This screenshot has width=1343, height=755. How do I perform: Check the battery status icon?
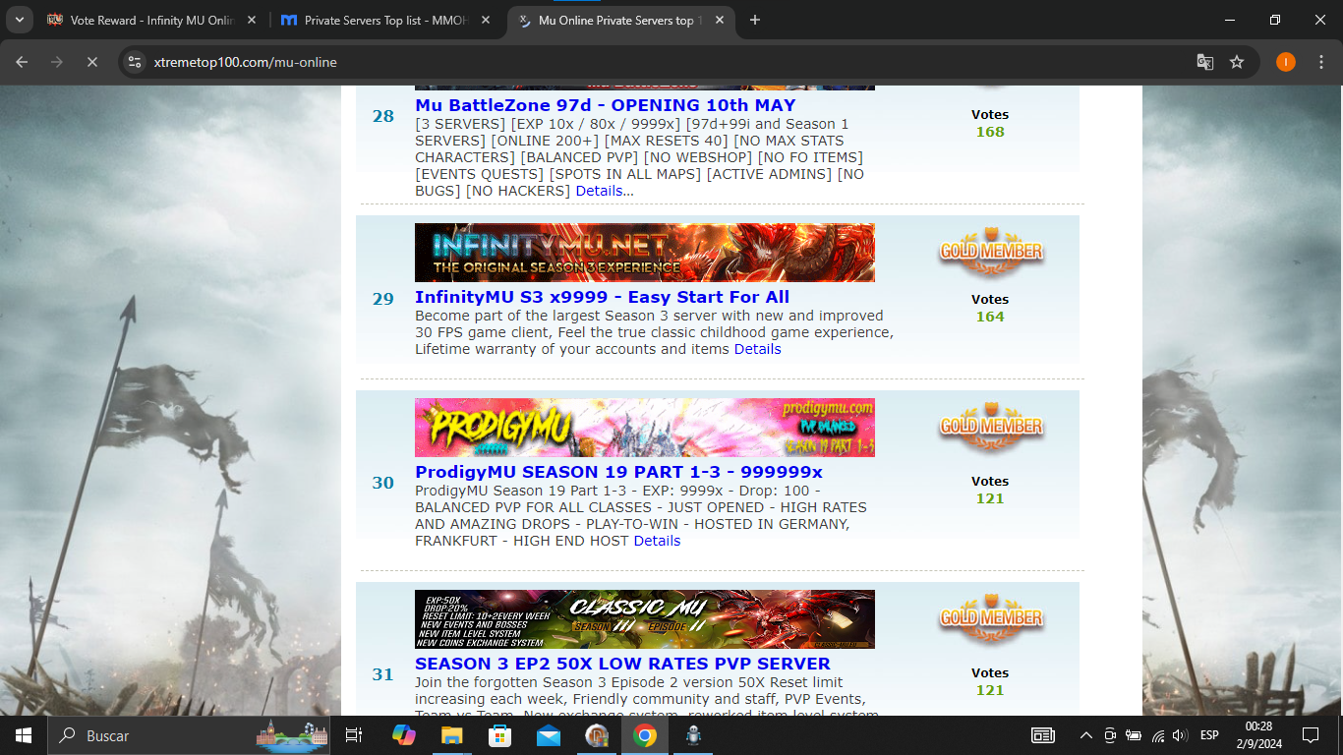coord(1134,735)
